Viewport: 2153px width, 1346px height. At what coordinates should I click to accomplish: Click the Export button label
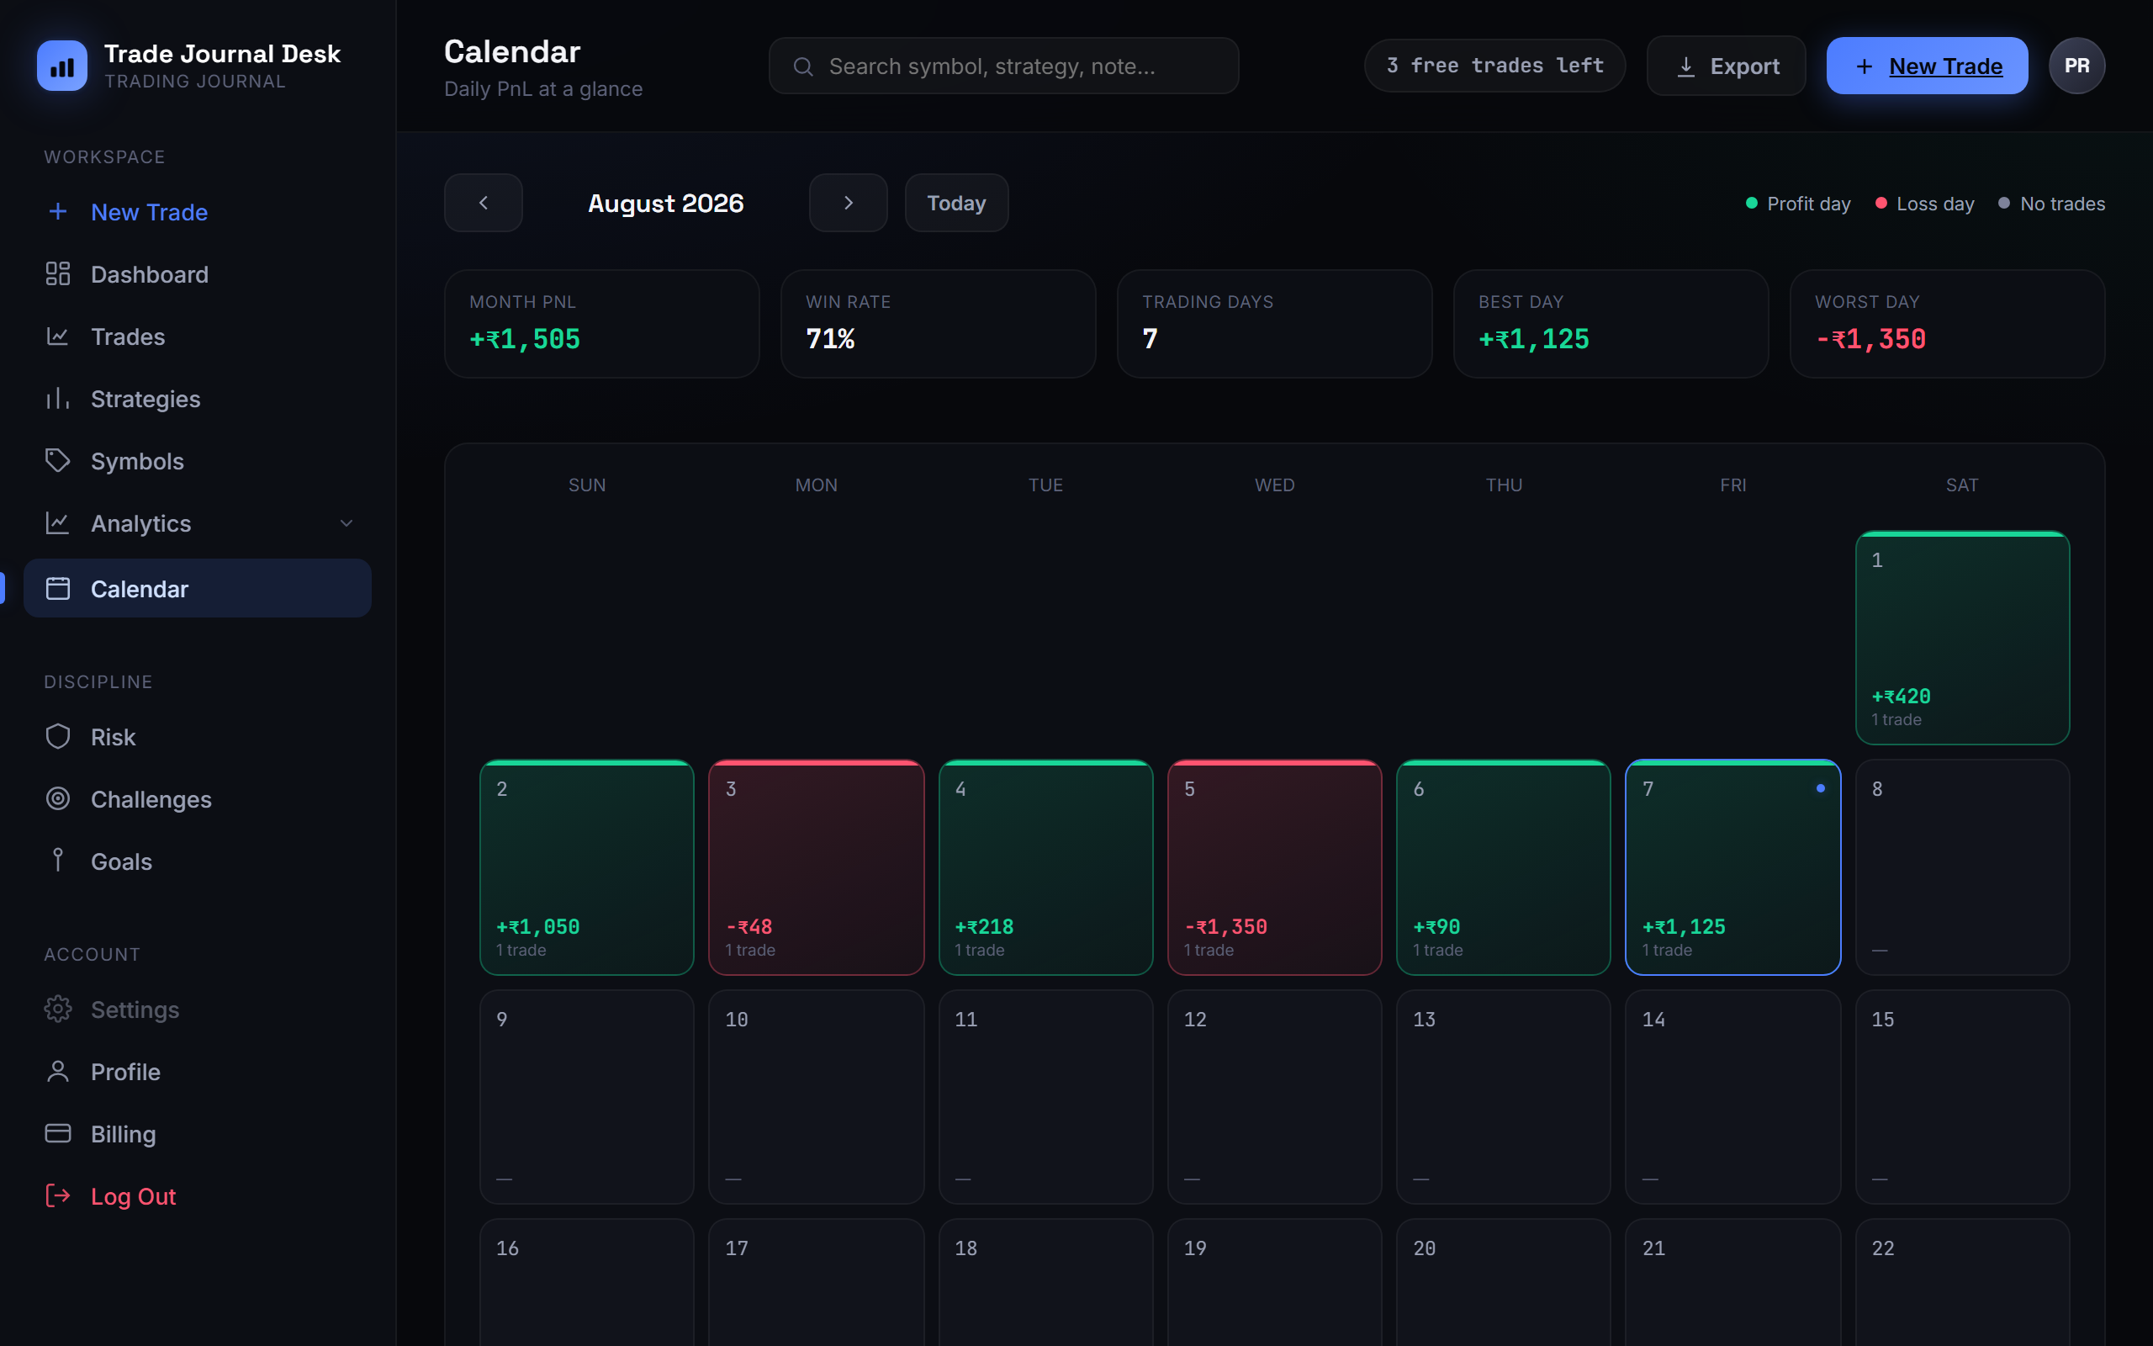click(1744, 66)
